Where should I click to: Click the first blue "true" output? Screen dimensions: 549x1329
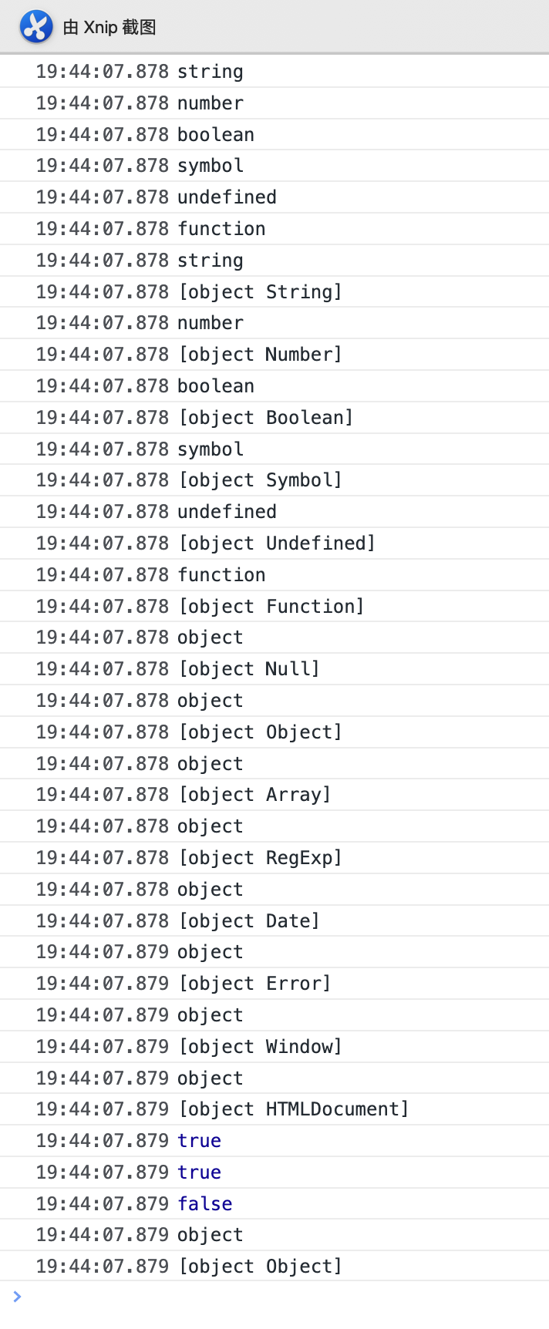tap(199, 1141)
